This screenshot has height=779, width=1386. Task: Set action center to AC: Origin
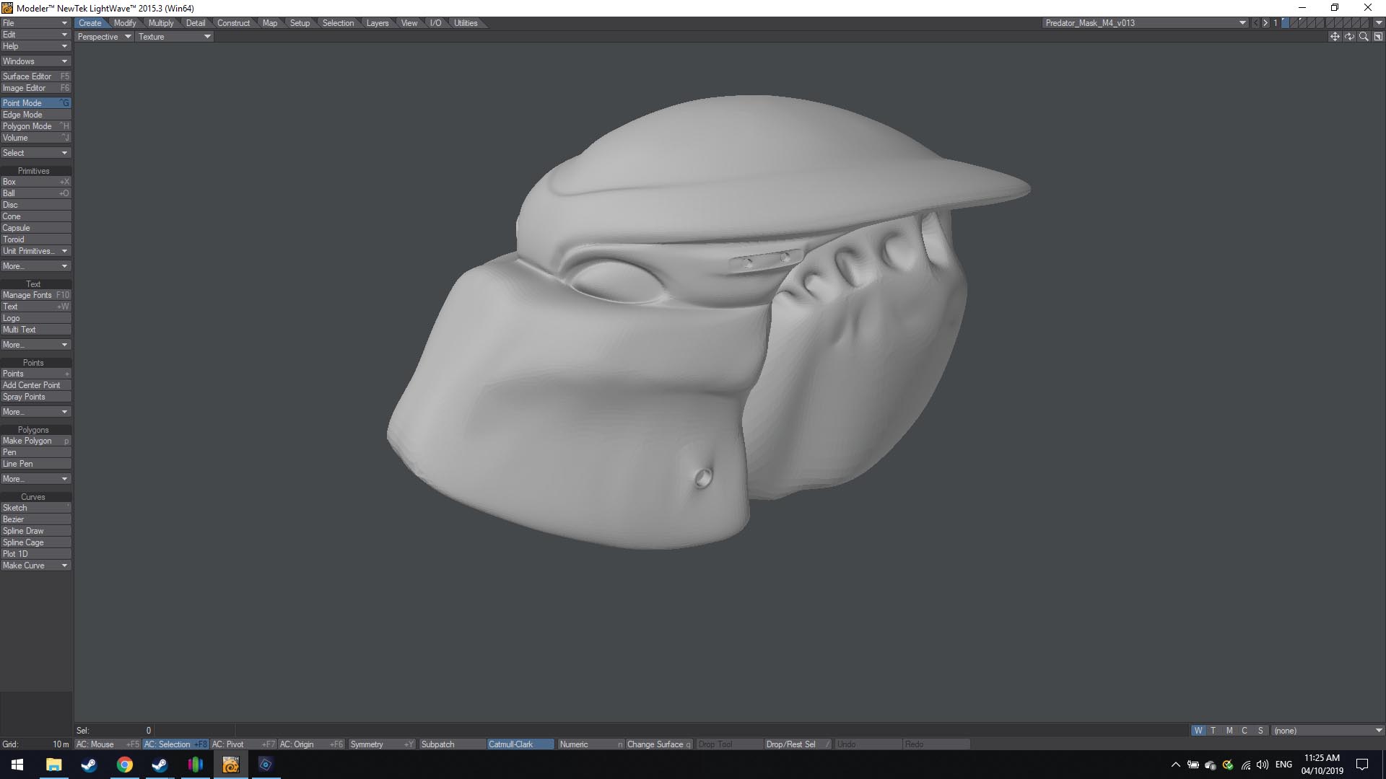pyautogui.click(x=311, y=744)
